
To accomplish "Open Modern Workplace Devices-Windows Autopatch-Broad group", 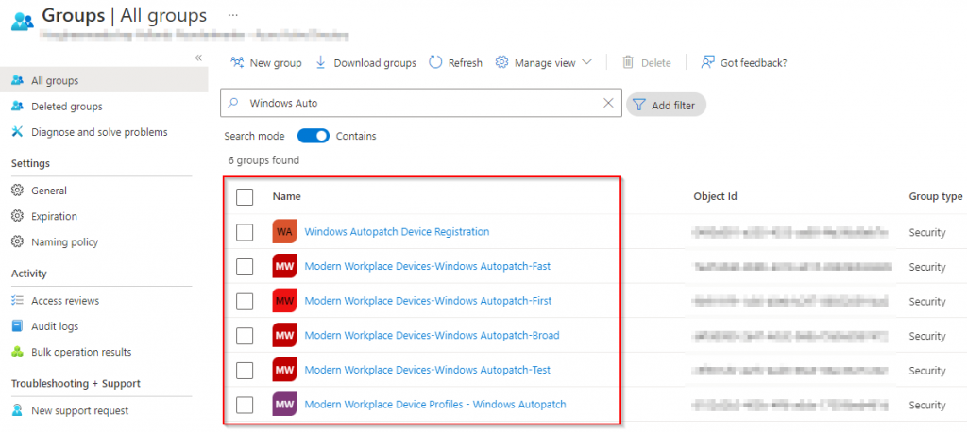I will click(432, 335).
